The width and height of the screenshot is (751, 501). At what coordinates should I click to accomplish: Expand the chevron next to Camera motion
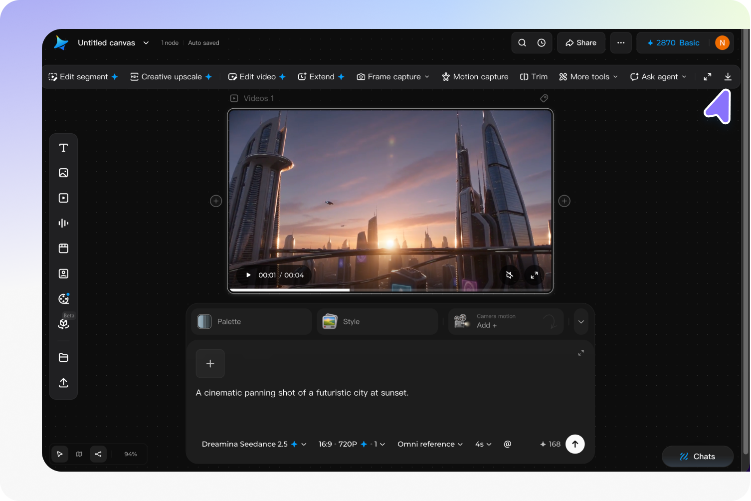coord(581,322)
